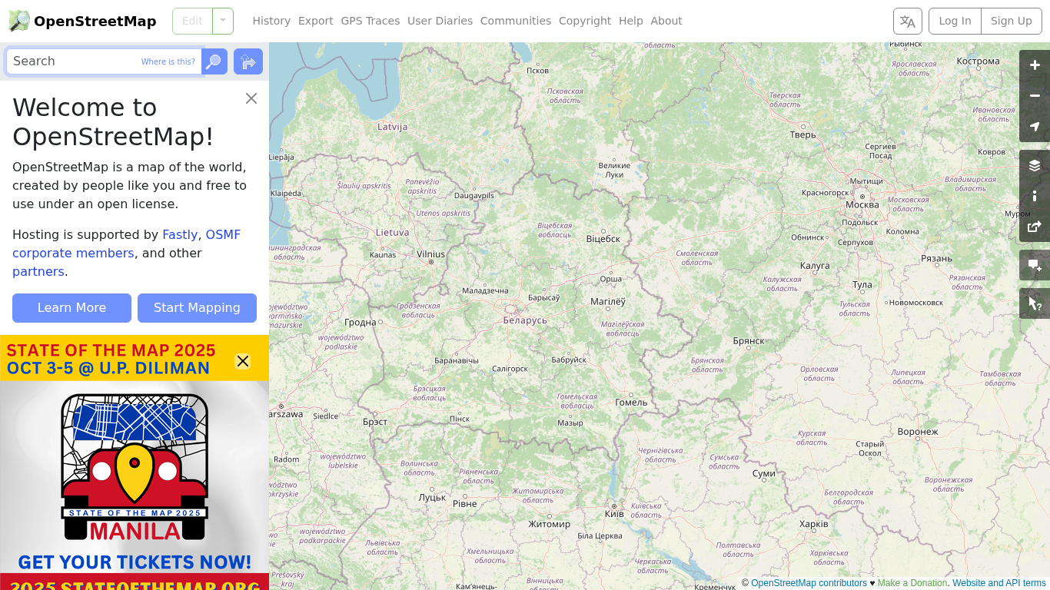Click the Воронеж city label
This screenshot has width=1050, height=590.
pyautogui.click(x=918, y=432)
